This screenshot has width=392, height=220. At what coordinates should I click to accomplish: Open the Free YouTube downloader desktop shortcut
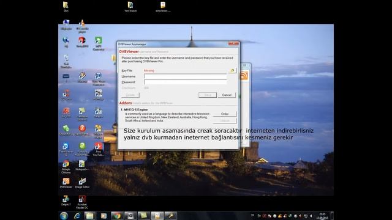98,149
